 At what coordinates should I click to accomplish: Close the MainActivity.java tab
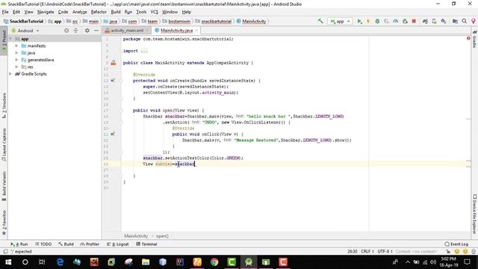[196, 31]
